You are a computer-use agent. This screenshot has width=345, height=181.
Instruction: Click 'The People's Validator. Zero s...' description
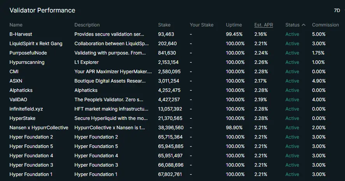[x=109, y=100]
